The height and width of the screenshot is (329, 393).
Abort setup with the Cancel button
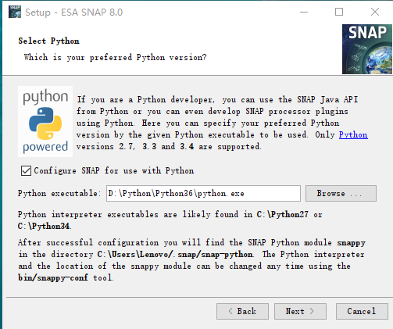point(362,311)
